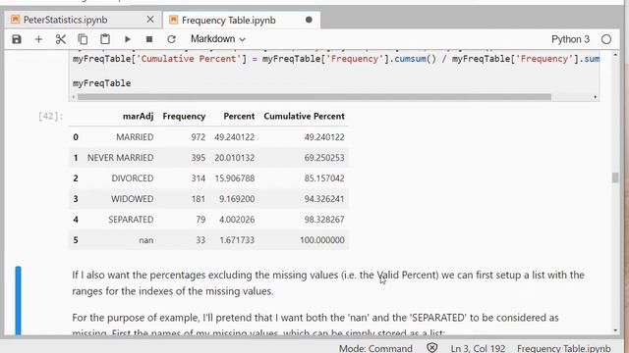Click the 'Frequency' column header
The height and width of the screenshot is (353, 629).
(x=184, y=116)
